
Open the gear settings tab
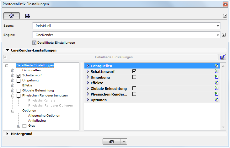[12, 16]
